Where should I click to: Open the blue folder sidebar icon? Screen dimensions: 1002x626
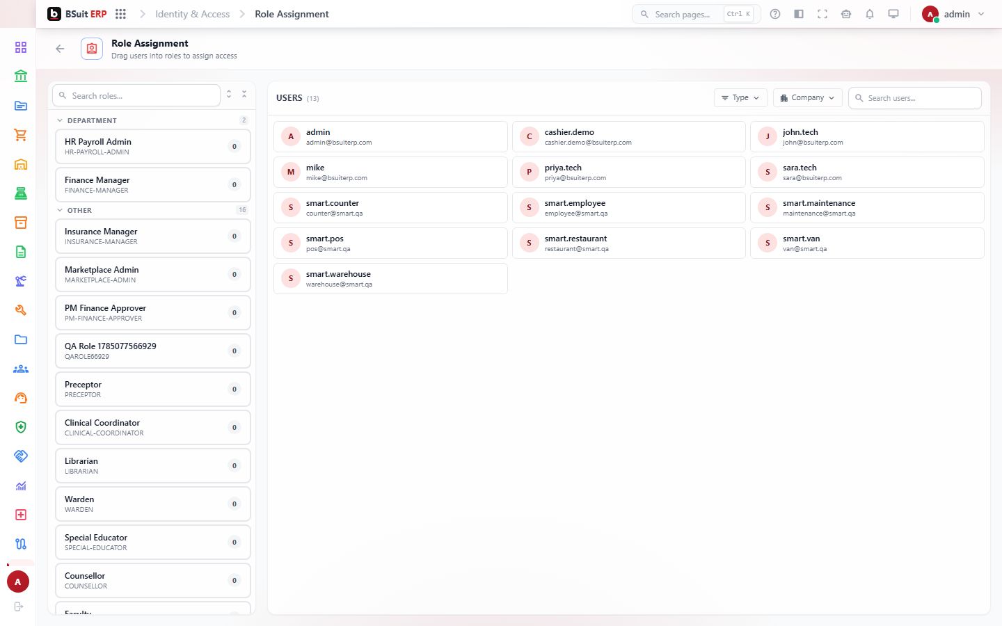coord(21,339)
